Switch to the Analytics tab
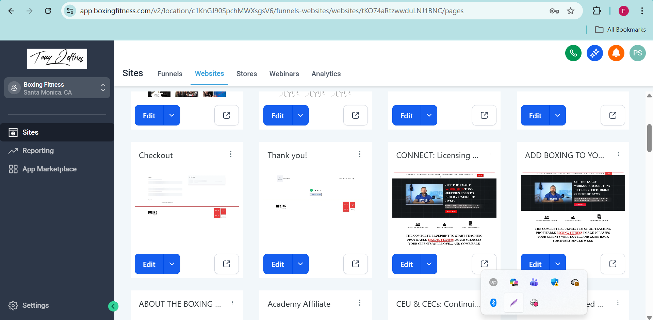 326,74
